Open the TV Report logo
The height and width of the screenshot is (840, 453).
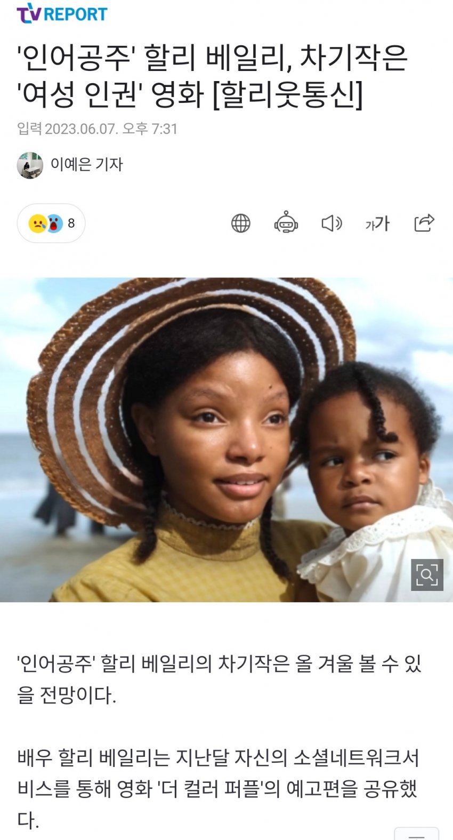62,13
